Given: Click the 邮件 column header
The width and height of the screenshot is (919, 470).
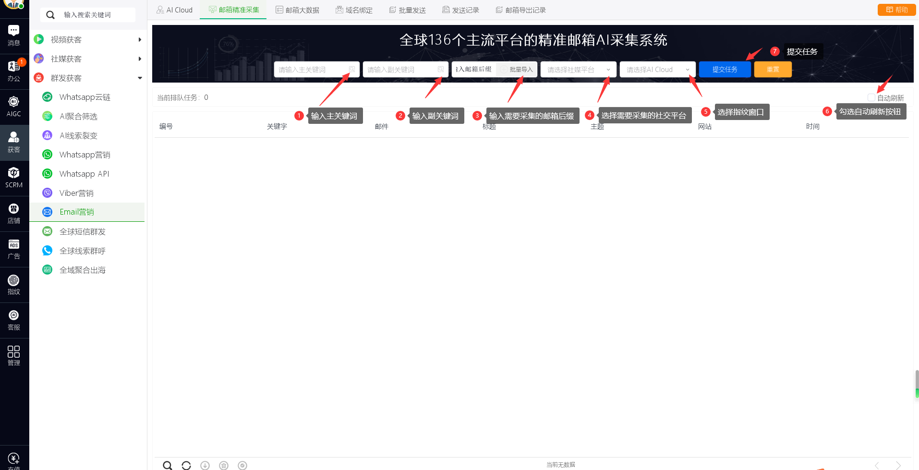Looking at the screenshot, I should 381,126.
